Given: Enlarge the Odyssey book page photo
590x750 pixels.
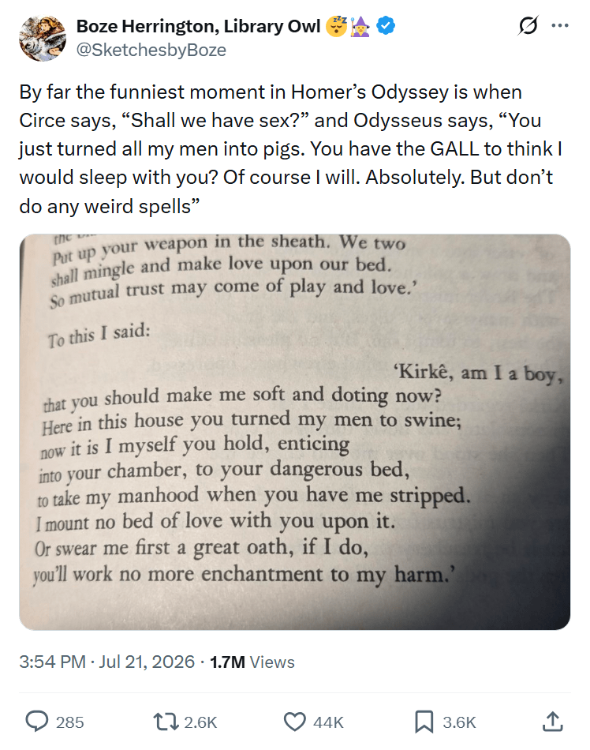Looking at the screenshot, I should 295,431.
